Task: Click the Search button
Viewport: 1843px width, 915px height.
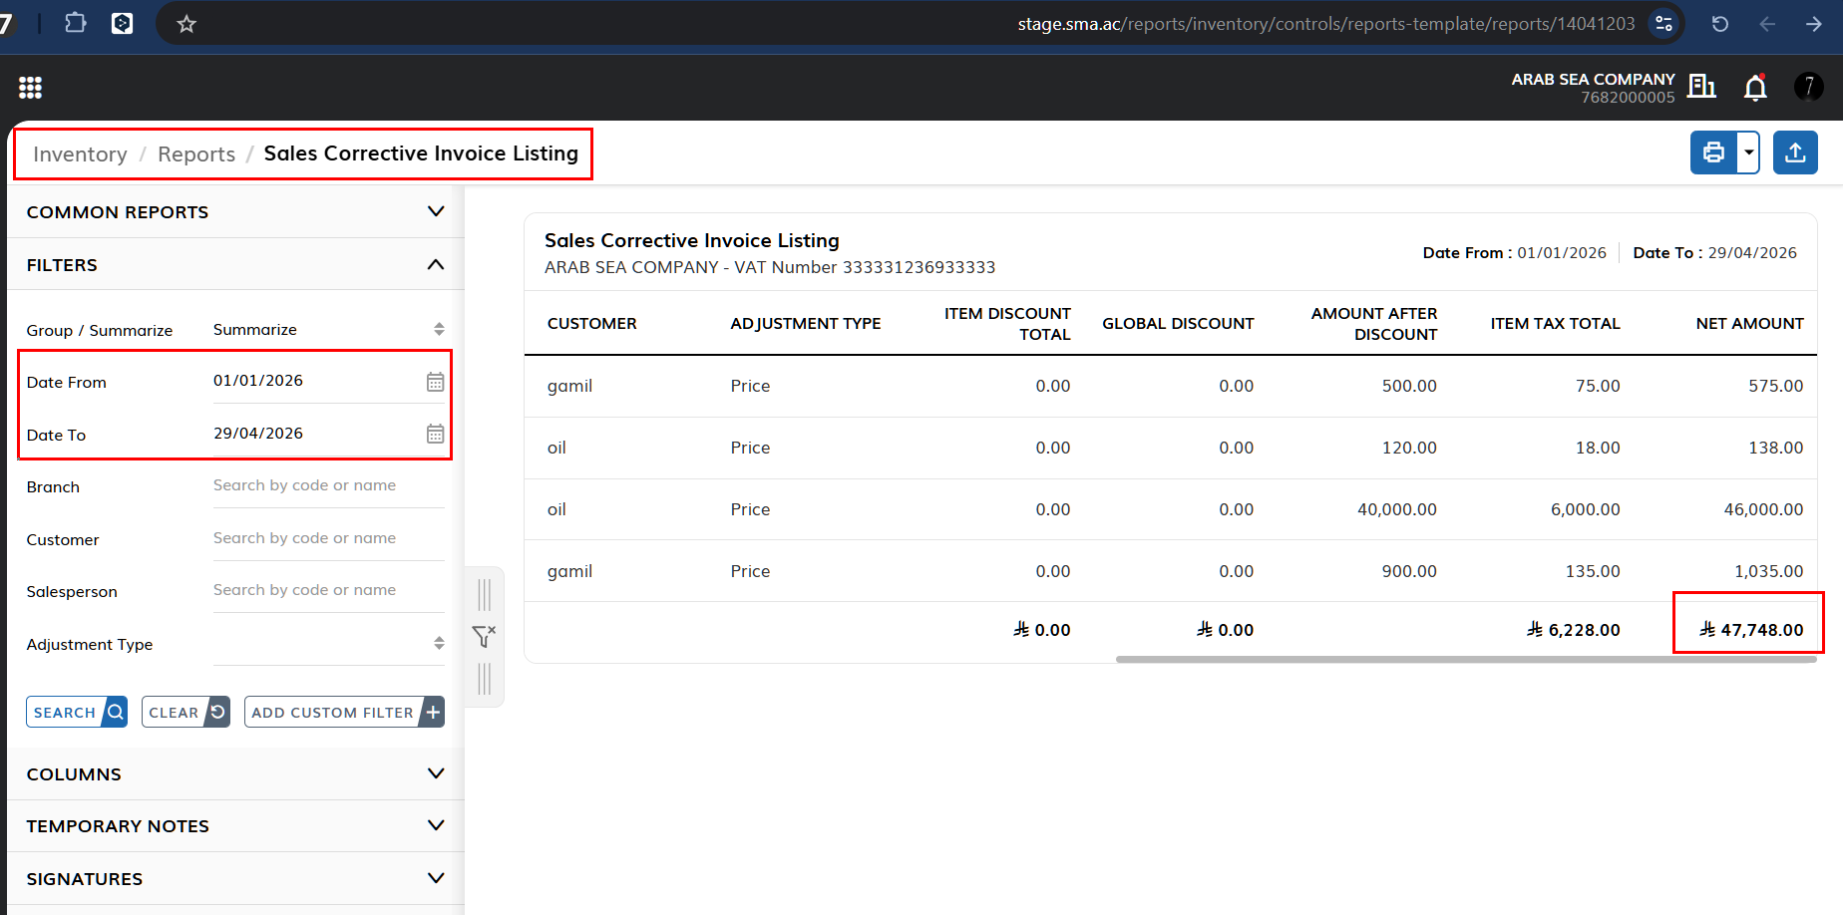Action: [x=77, y=712]
